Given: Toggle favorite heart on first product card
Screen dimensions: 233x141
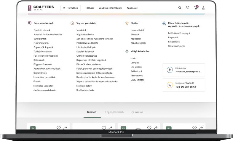Looking at the screenshot, I should click(x=59, y=128).
